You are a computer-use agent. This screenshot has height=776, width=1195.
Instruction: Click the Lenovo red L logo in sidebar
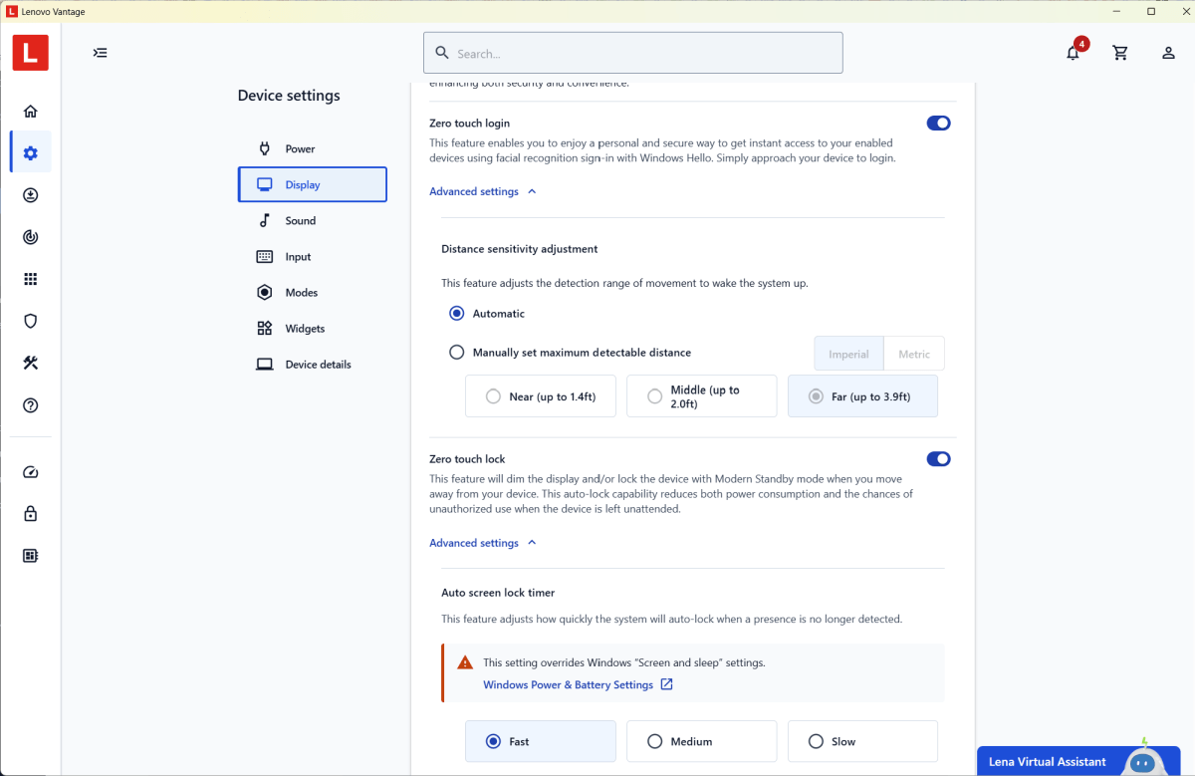coord(30,53)
